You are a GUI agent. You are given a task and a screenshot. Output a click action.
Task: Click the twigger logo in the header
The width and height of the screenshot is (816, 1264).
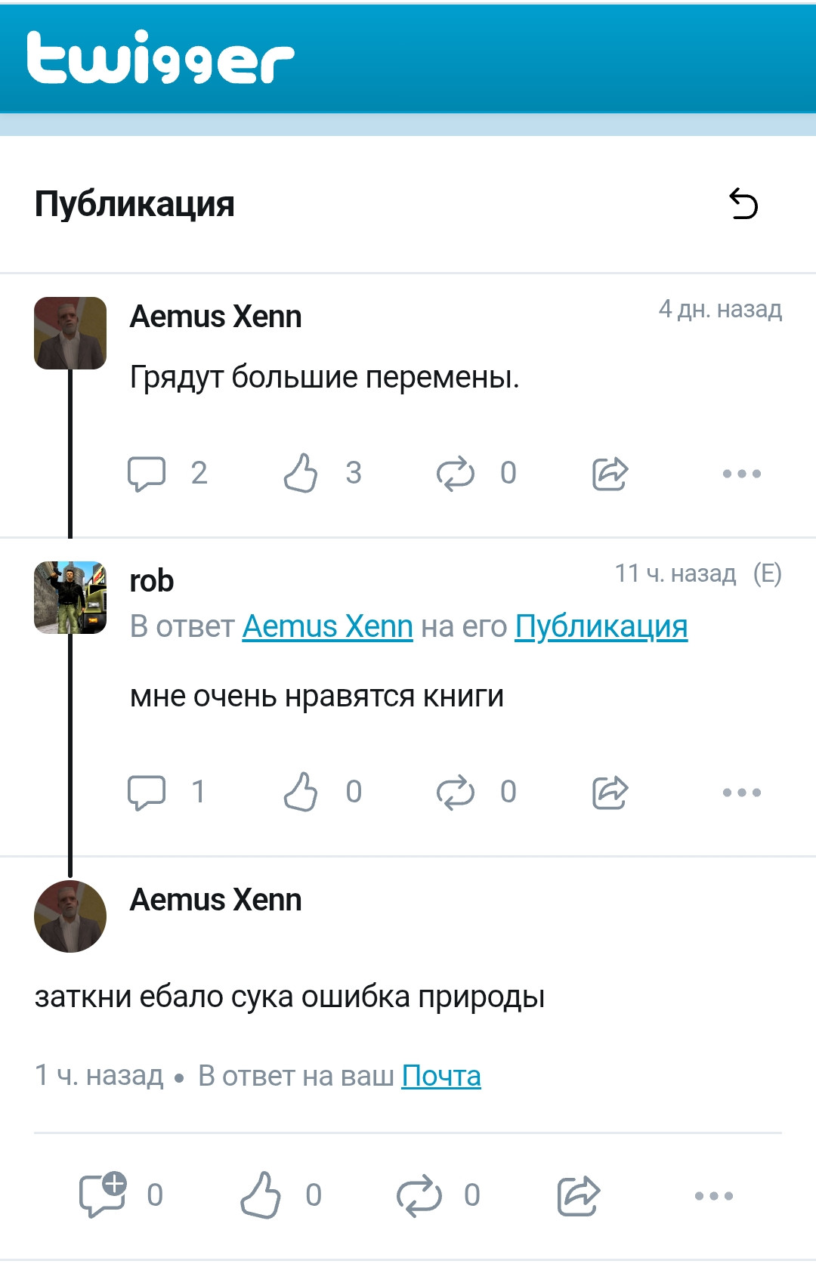[160, 57]
